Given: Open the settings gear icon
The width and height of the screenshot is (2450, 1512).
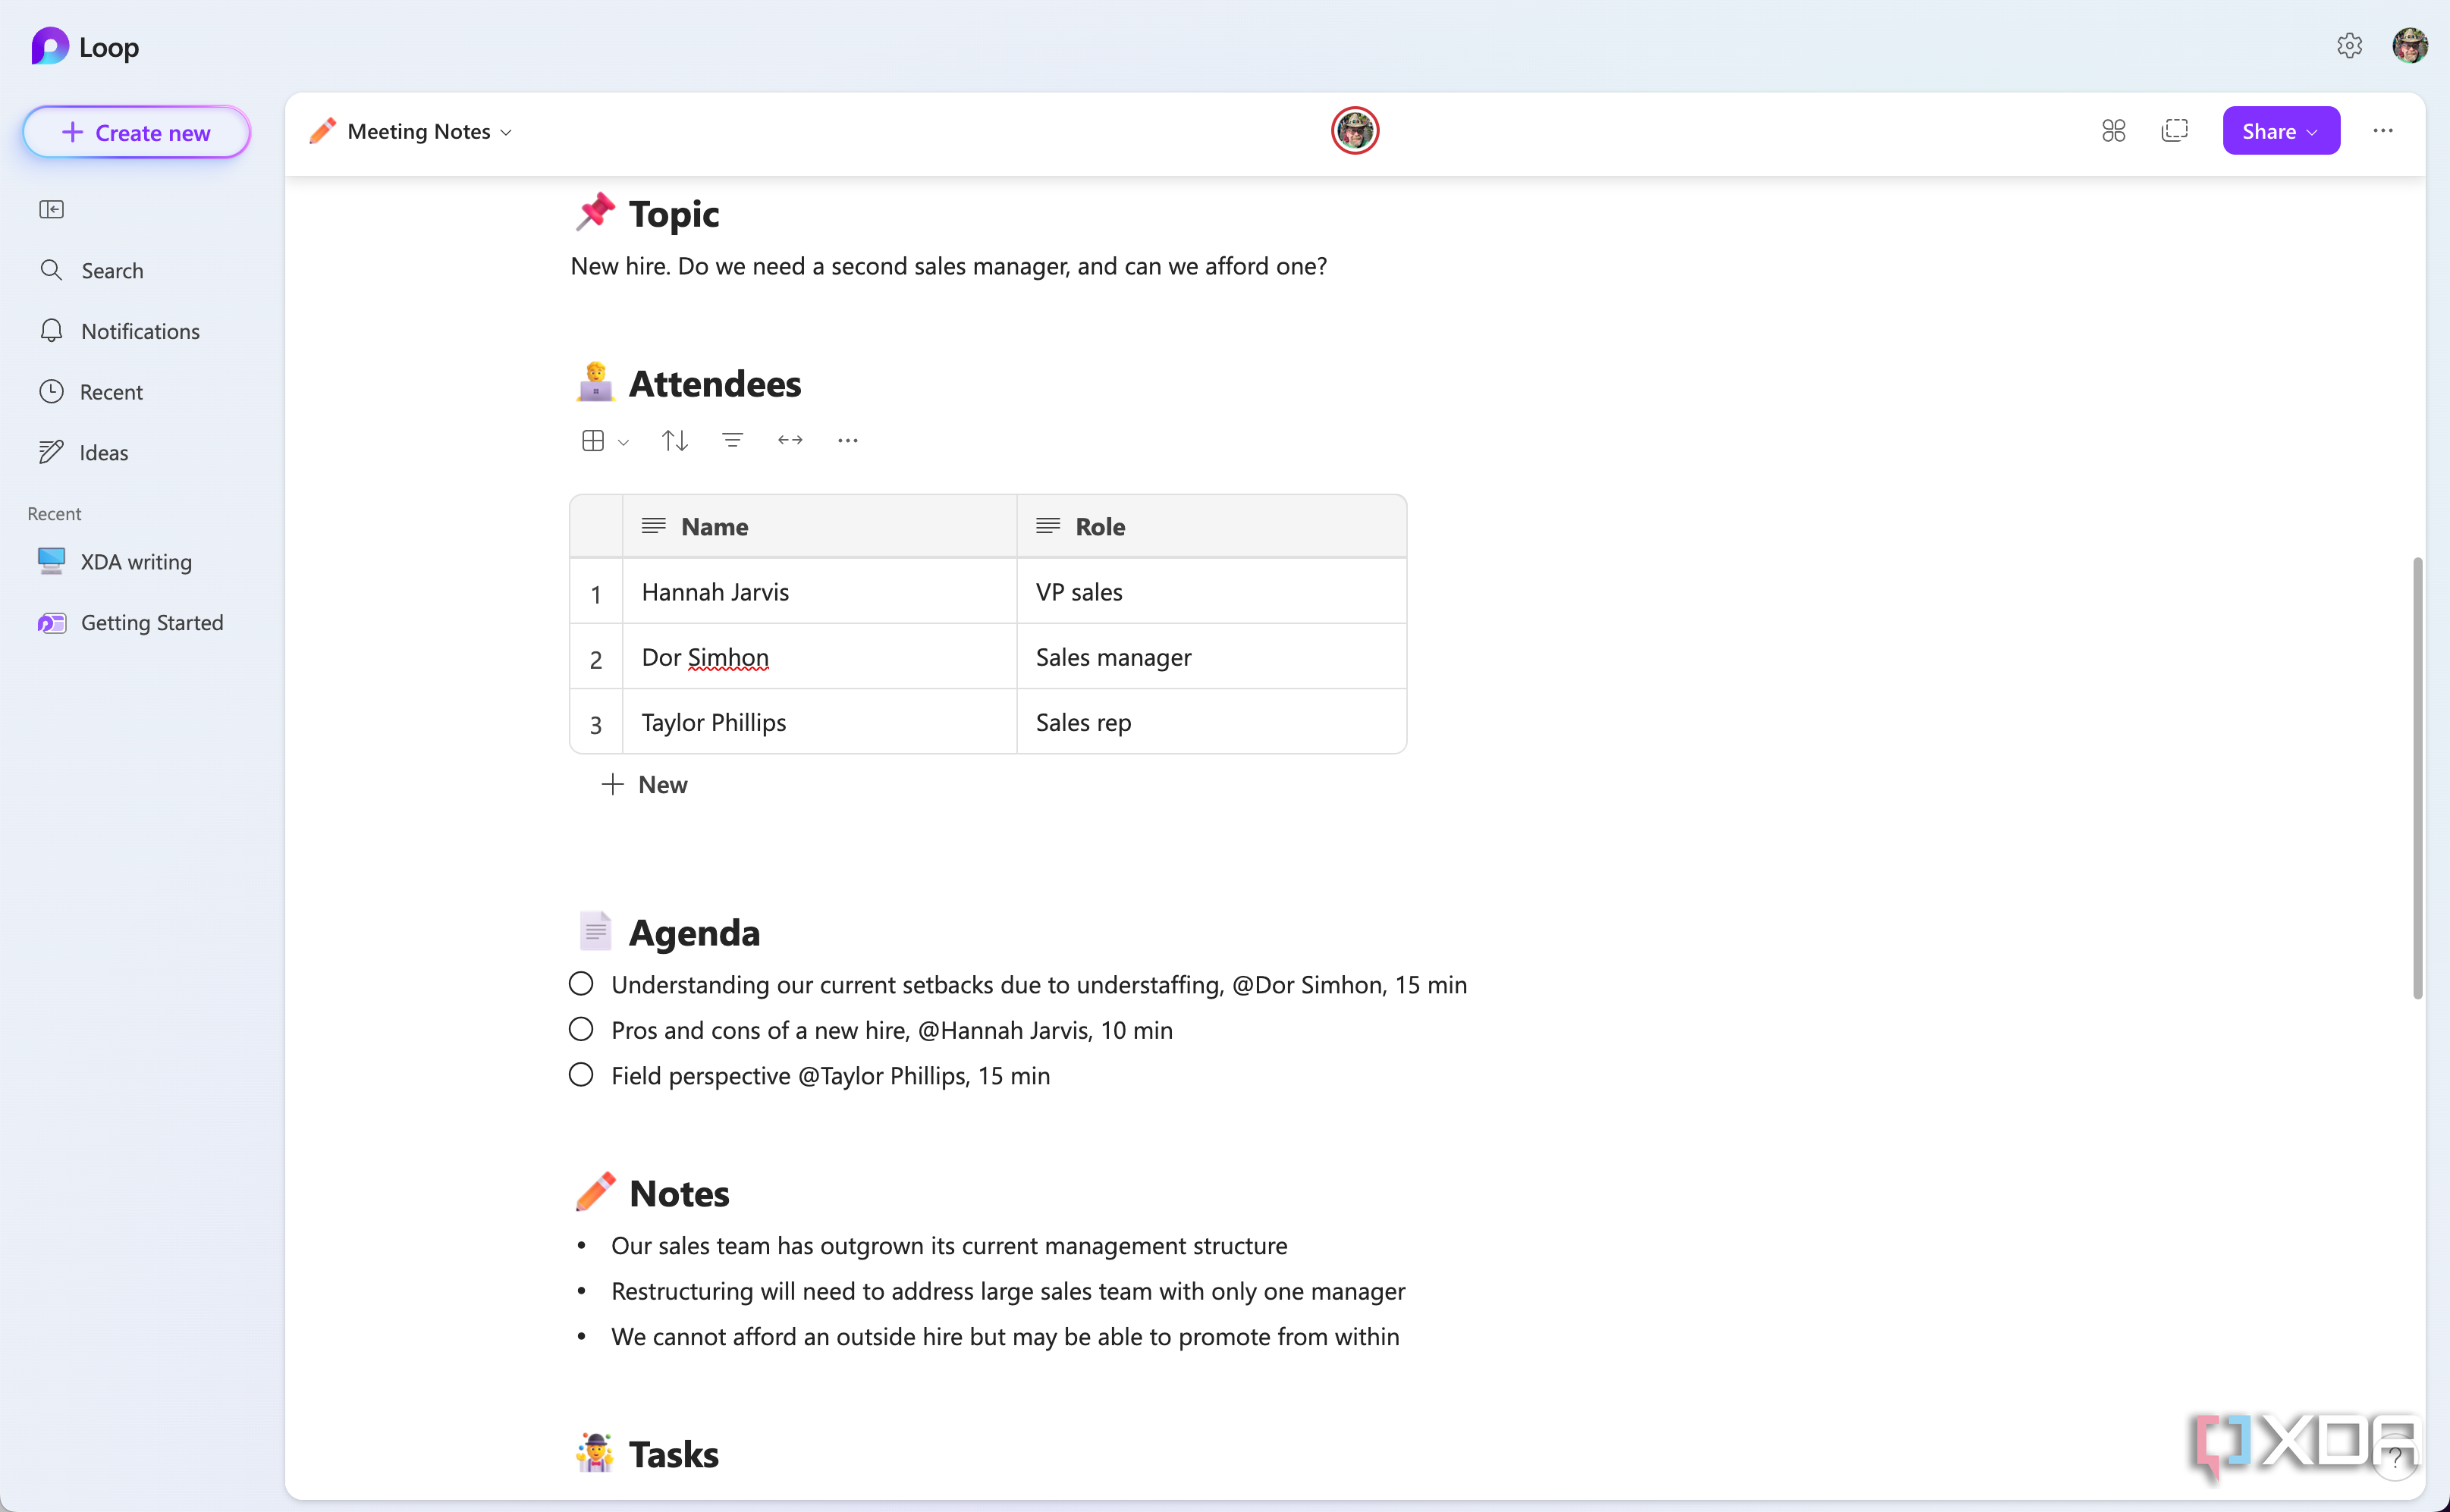Looking at the screenshot, I should [x=2349, y=46].
